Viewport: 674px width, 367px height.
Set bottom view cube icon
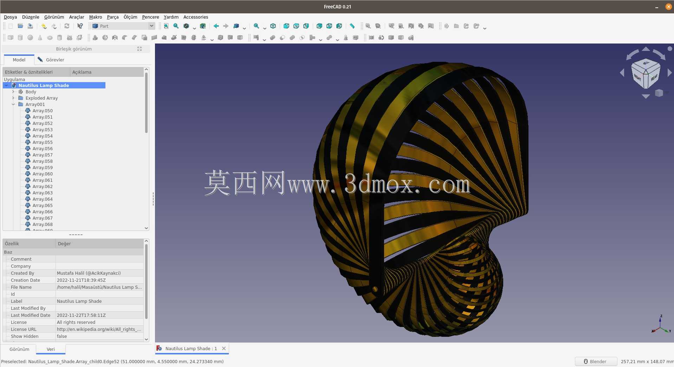click(x=329, y=26)
